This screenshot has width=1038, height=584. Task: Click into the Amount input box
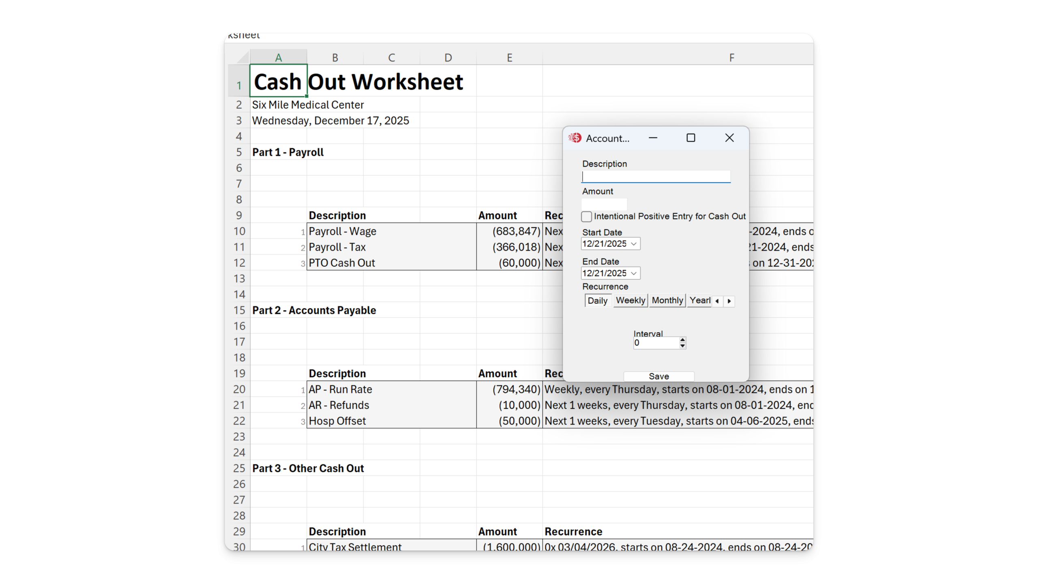pyautogui.click(x=604, y=204)
